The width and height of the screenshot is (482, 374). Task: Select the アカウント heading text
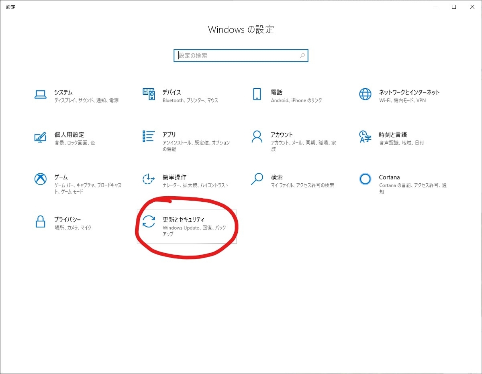282,134
